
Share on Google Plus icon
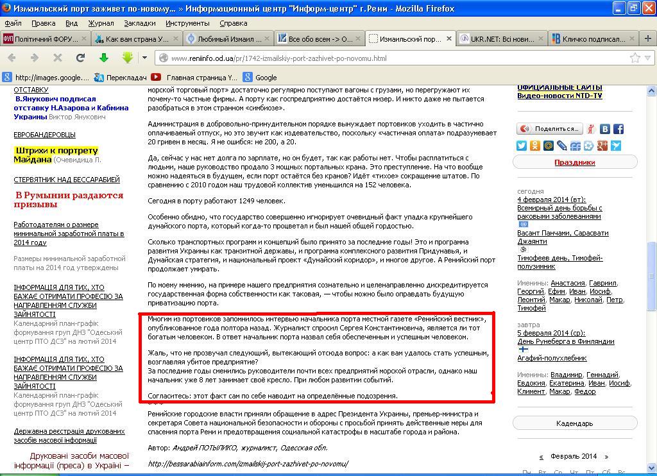pos(602,146)
